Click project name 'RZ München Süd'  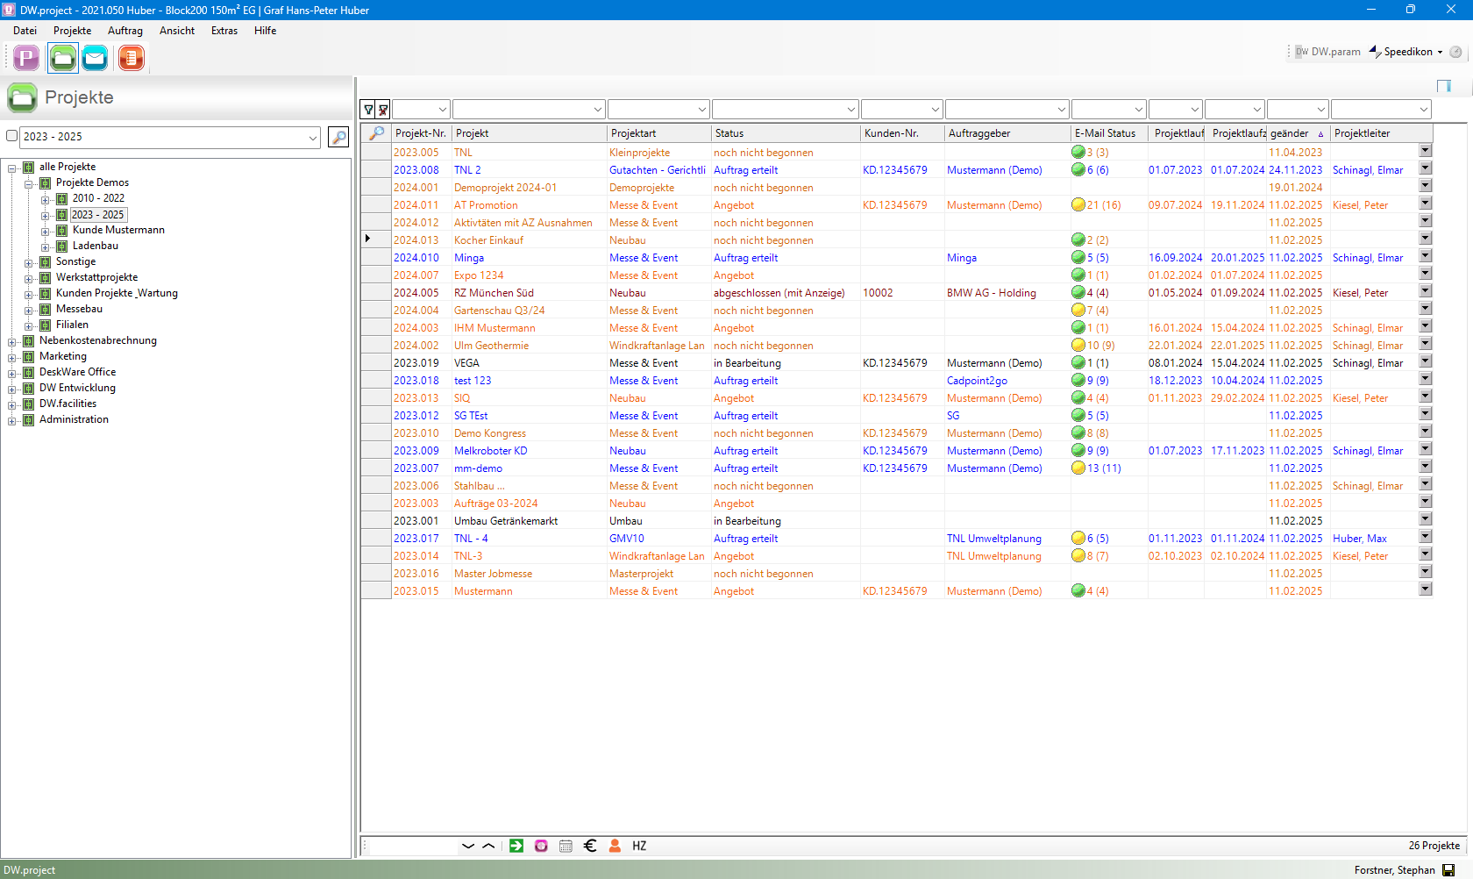pyautogui.click(x=494, y=293)
